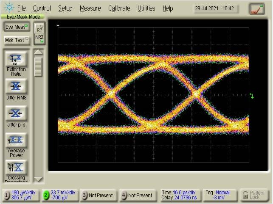The height and width of the screenshot is (204, 273).
Task: Open the Calibrate menu
Action: [119, 8]
